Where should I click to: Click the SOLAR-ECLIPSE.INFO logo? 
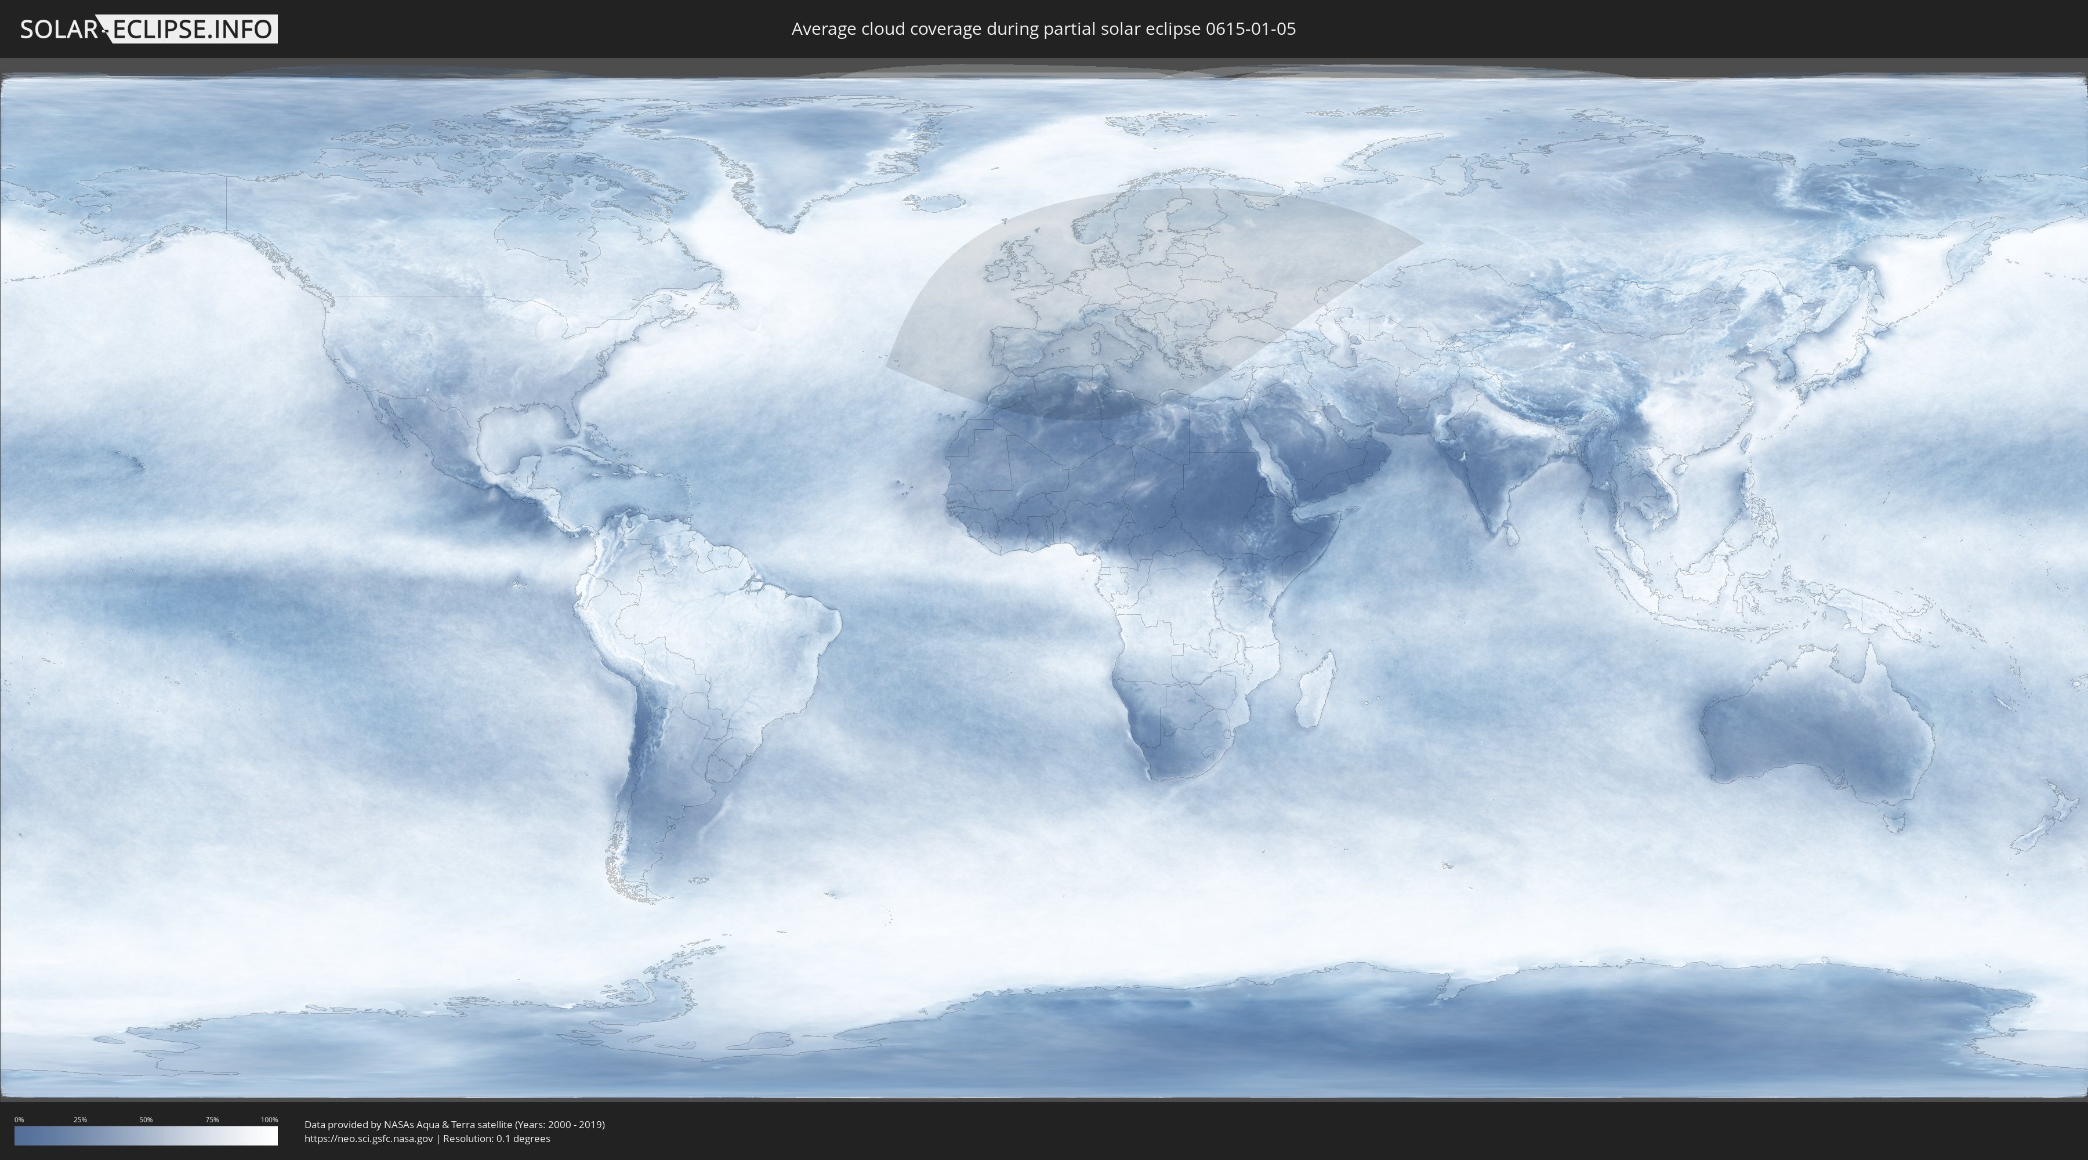[148, 29]
